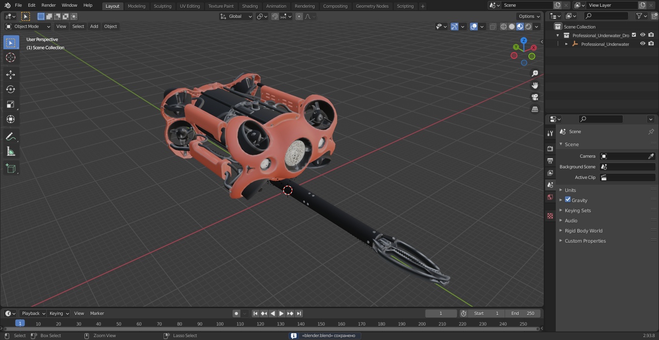Toggle the camera view icon
This screenshot has width=659, height=340.
click(x=535, y=97)
